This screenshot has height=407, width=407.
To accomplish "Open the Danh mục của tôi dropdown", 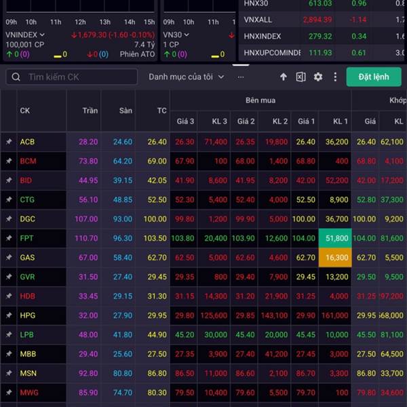I will pos(186,77).
